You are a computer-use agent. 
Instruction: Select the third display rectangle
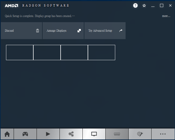(74, 52)
